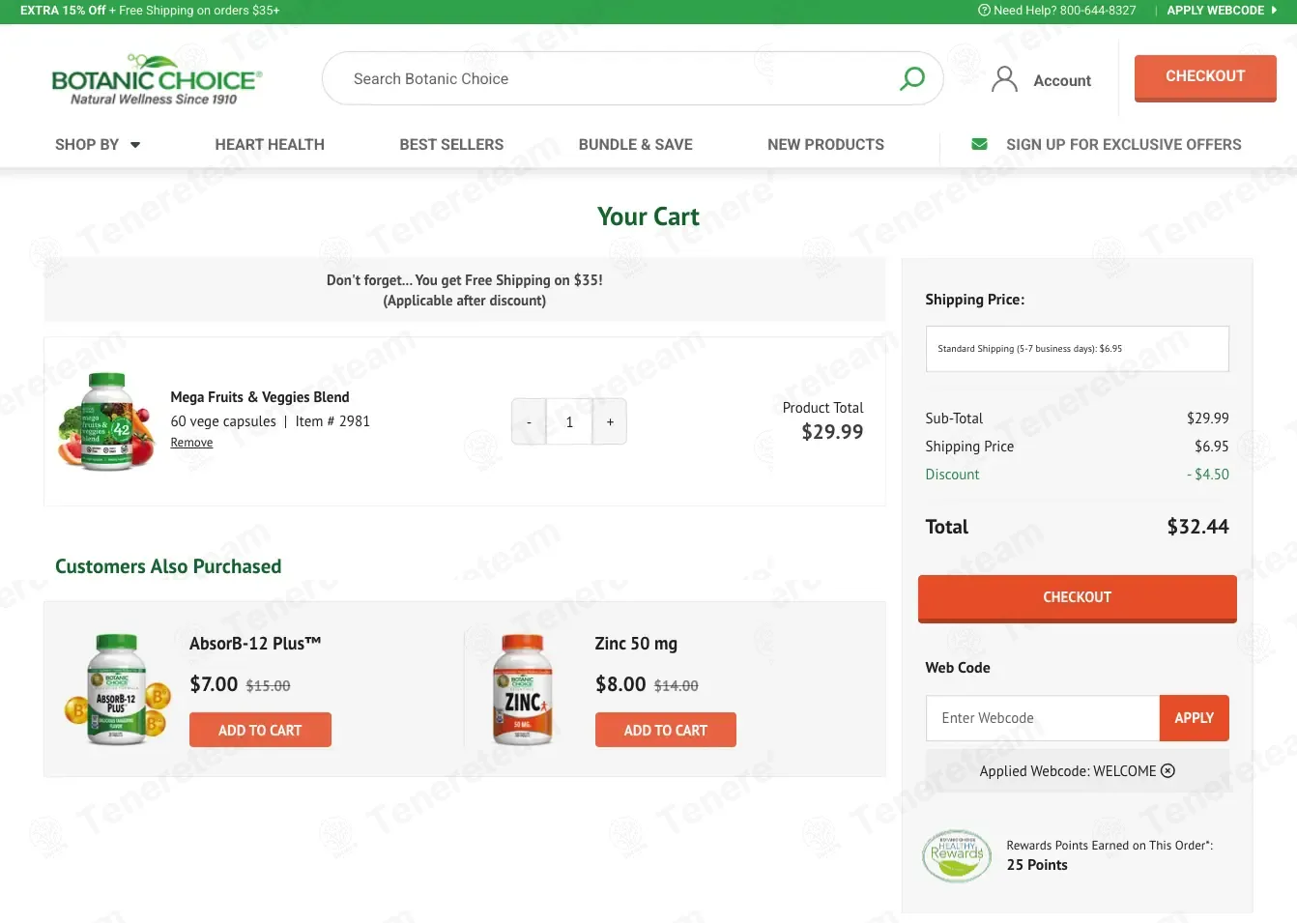Click the cart summary Checkout button
This screenshot has height=923, width=1297.
1077,598
